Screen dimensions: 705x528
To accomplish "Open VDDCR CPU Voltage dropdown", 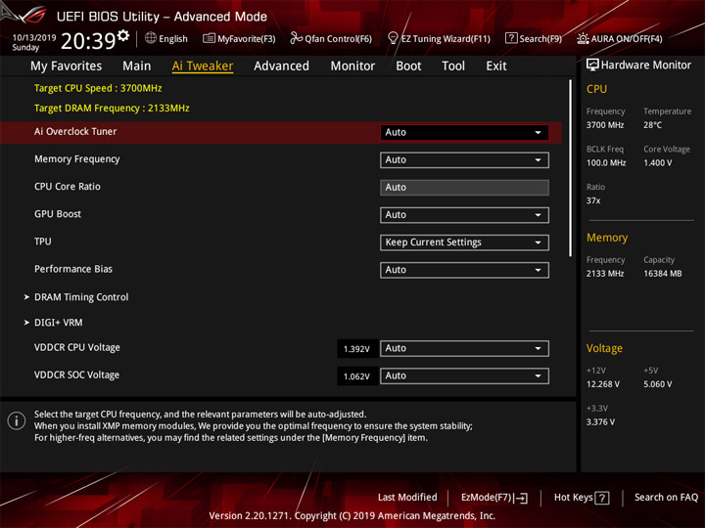I will click(464, 348).
